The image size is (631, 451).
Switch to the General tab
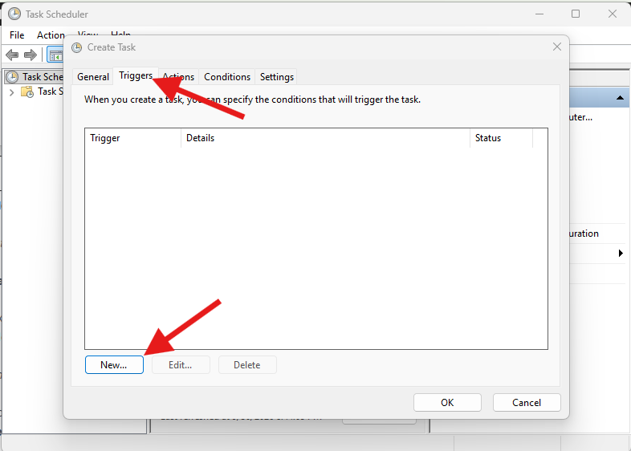point(93,76)
